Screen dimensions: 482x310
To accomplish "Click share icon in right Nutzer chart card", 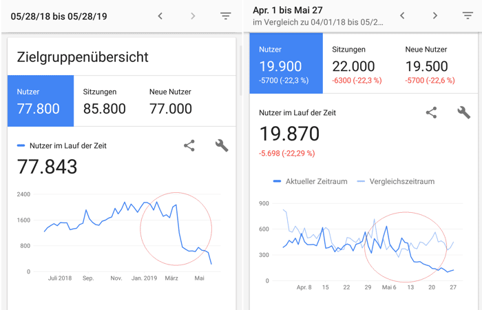I will [432, 112].
